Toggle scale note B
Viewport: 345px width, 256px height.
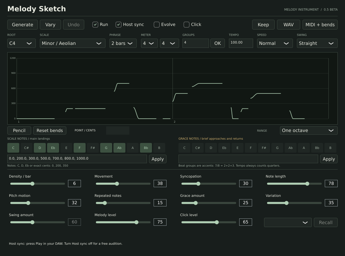pyautogui.click(x=159, y=148)
